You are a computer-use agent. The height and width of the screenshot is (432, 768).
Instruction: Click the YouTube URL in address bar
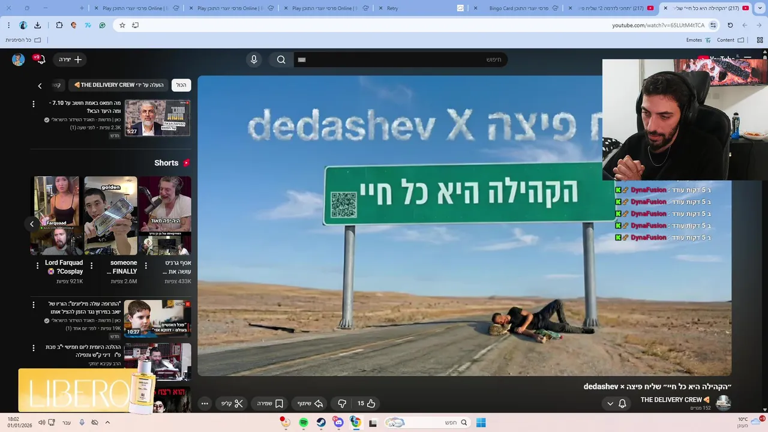pyautogui.click(x=658, y=25)
